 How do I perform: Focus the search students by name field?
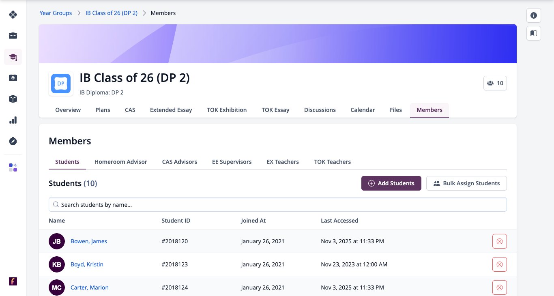pyautogui.click(x=278, y=204)
